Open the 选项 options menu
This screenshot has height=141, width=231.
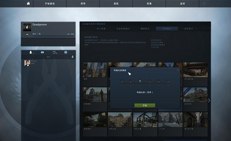tap(183, 3)
